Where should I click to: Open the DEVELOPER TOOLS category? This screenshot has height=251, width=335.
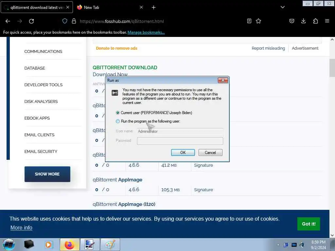pyautogui.click(x=44, y=85)
